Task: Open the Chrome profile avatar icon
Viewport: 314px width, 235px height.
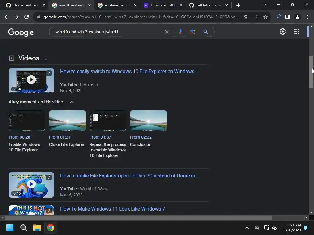Action: (x=297, y=17)
